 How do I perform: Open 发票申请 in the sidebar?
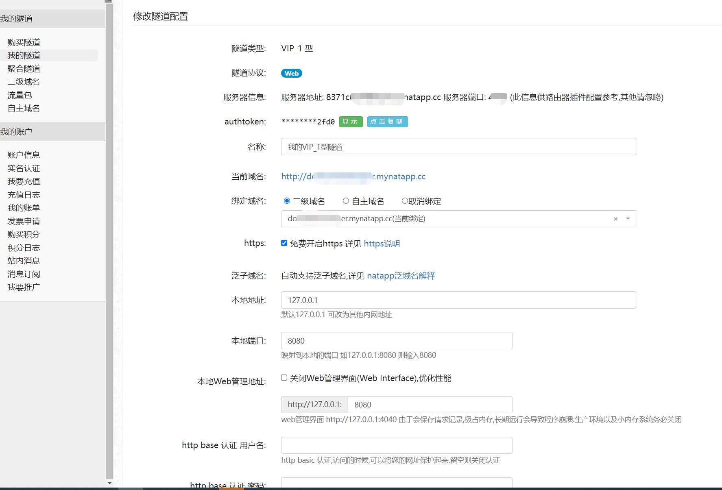pos(24,221)
